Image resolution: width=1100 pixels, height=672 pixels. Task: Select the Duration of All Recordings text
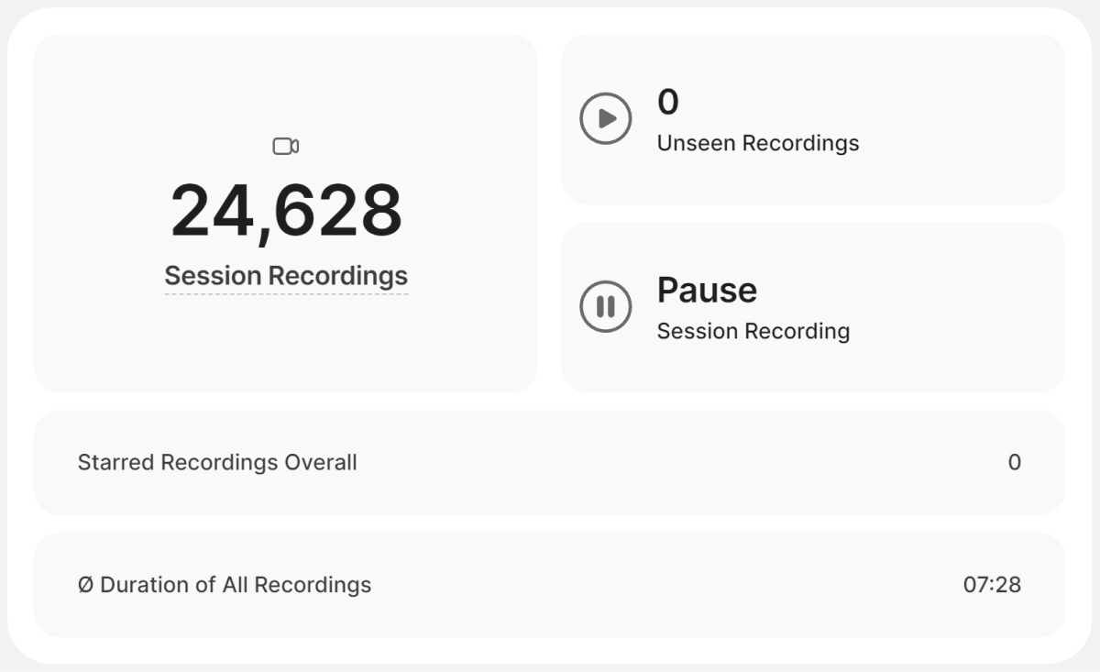(236, 585)
